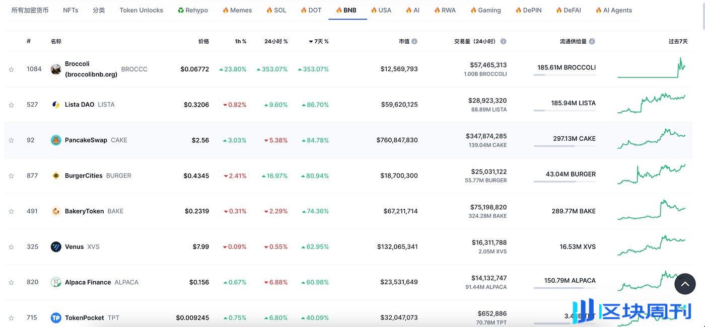
Task: Click the Alpaca Finance coin logo
Action: click(56, 282)
